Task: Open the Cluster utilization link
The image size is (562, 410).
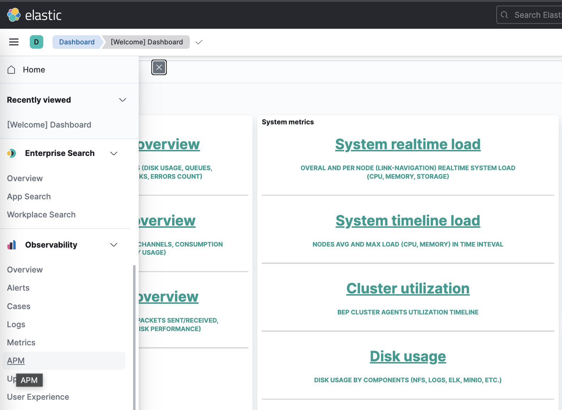Action: tap(408, 288)
